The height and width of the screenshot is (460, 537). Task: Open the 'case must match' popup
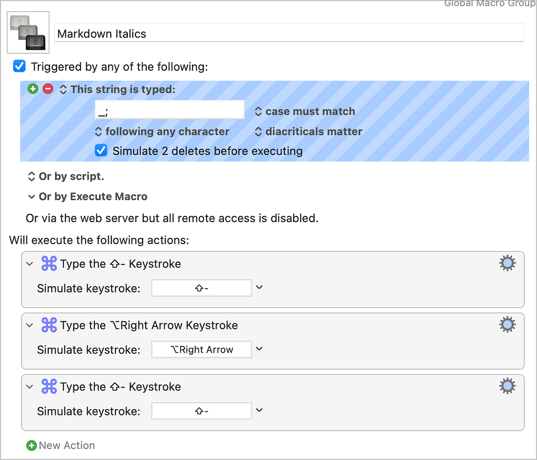coord(304,112)
